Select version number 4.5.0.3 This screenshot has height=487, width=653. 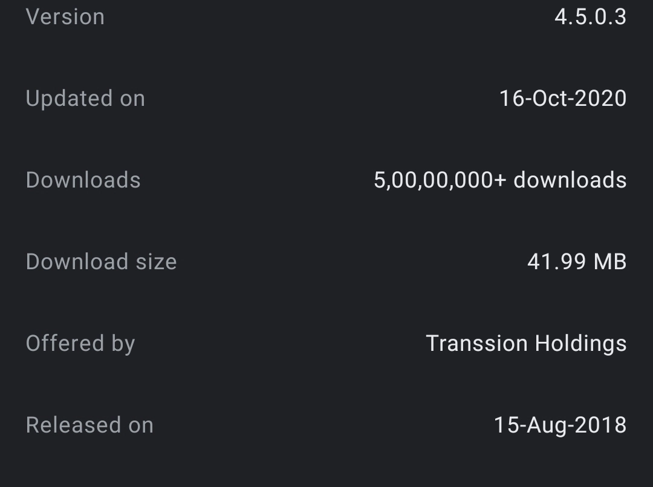pyautogui.click(x=590, y=17)
